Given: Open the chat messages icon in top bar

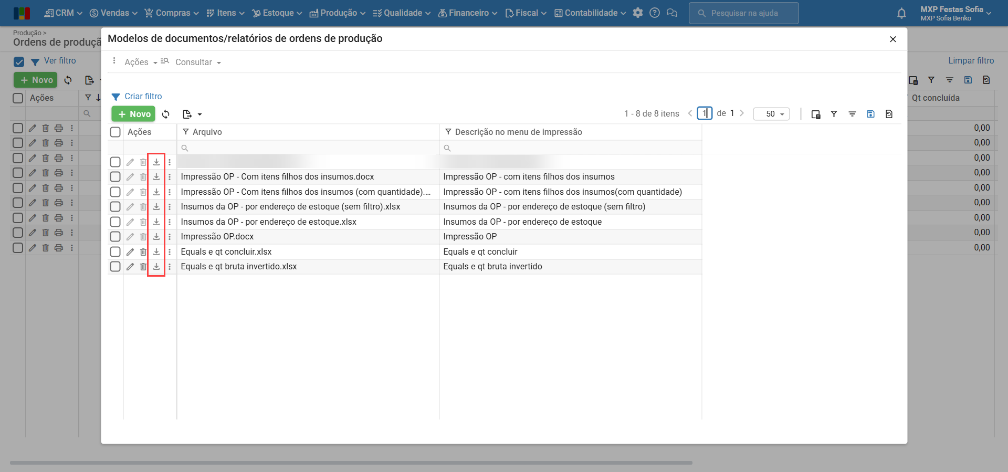Looking at the screenshot, I should 672,13.
